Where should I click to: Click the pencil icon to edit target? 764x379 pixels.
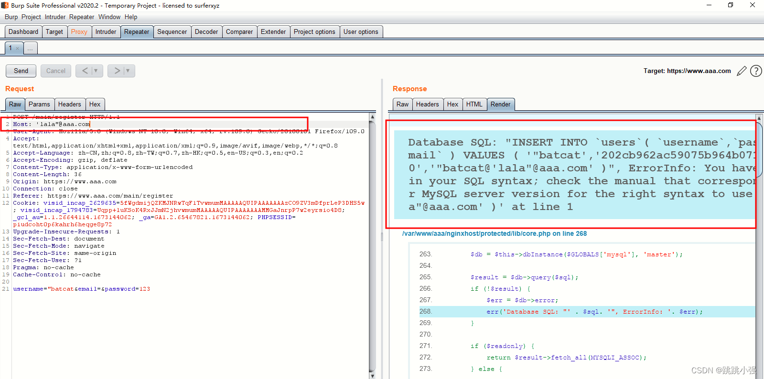pos(742,71)
